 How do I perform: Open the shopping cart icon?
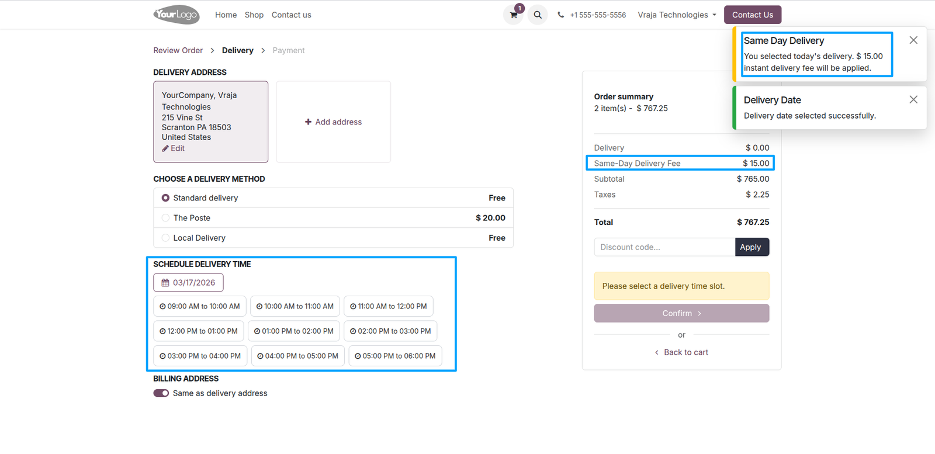point(514,15)
